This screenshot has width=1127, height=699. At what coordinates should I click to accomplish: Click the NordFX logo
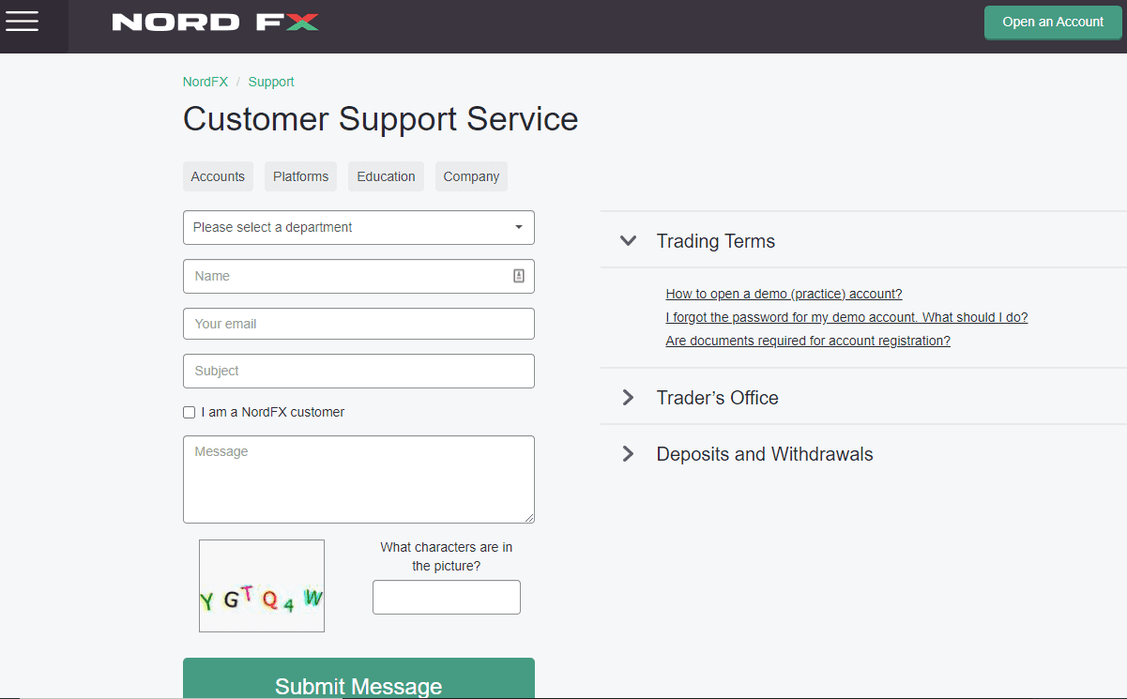(215, 22)
